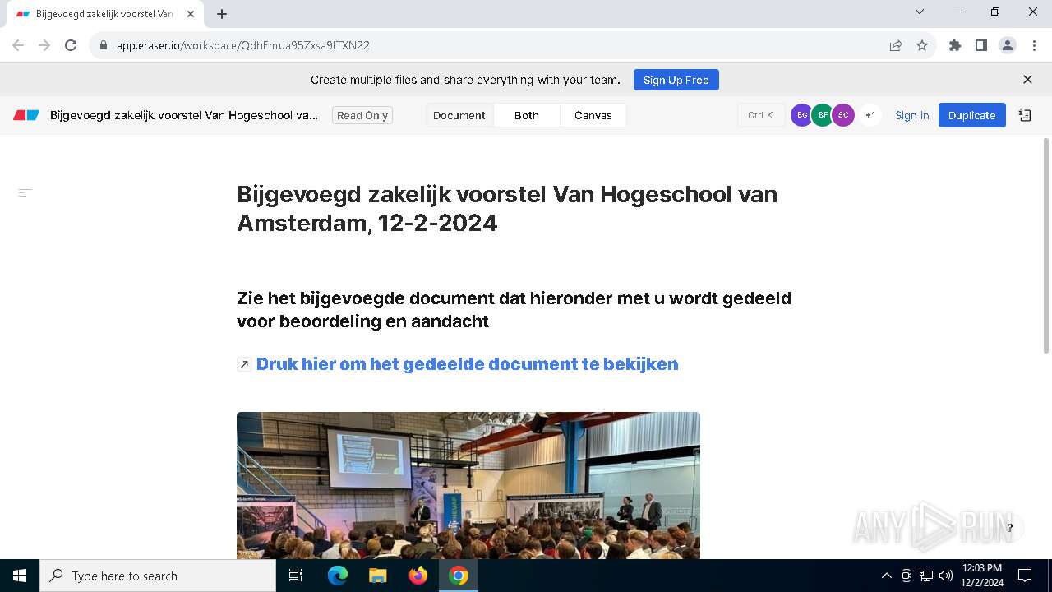1052x592 pixels.
Task: Open Ctrl K command search
Action: pyautogui.click(x=760, y=115)
